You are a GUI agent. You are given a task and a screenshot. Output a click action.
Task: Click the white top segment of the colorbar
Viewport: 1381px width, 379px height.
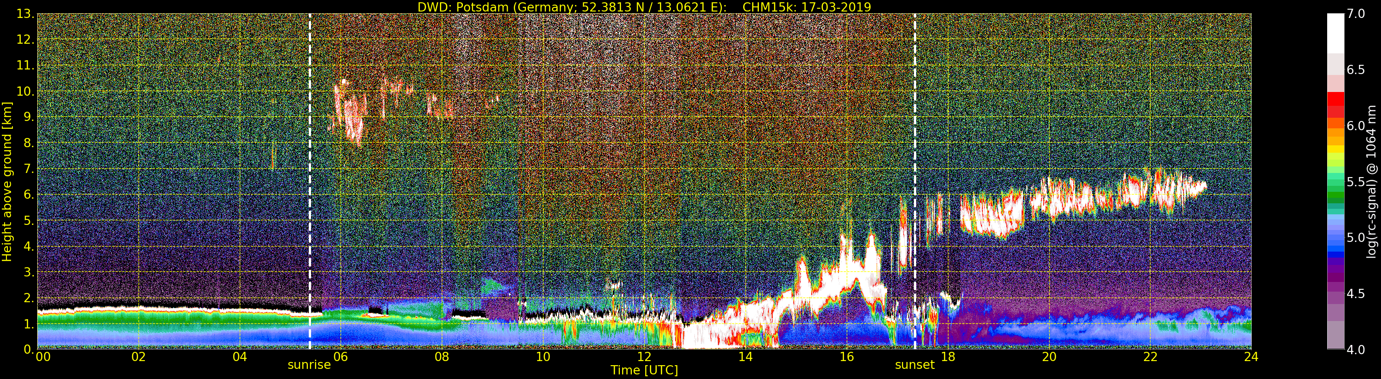click(1335, 33)
